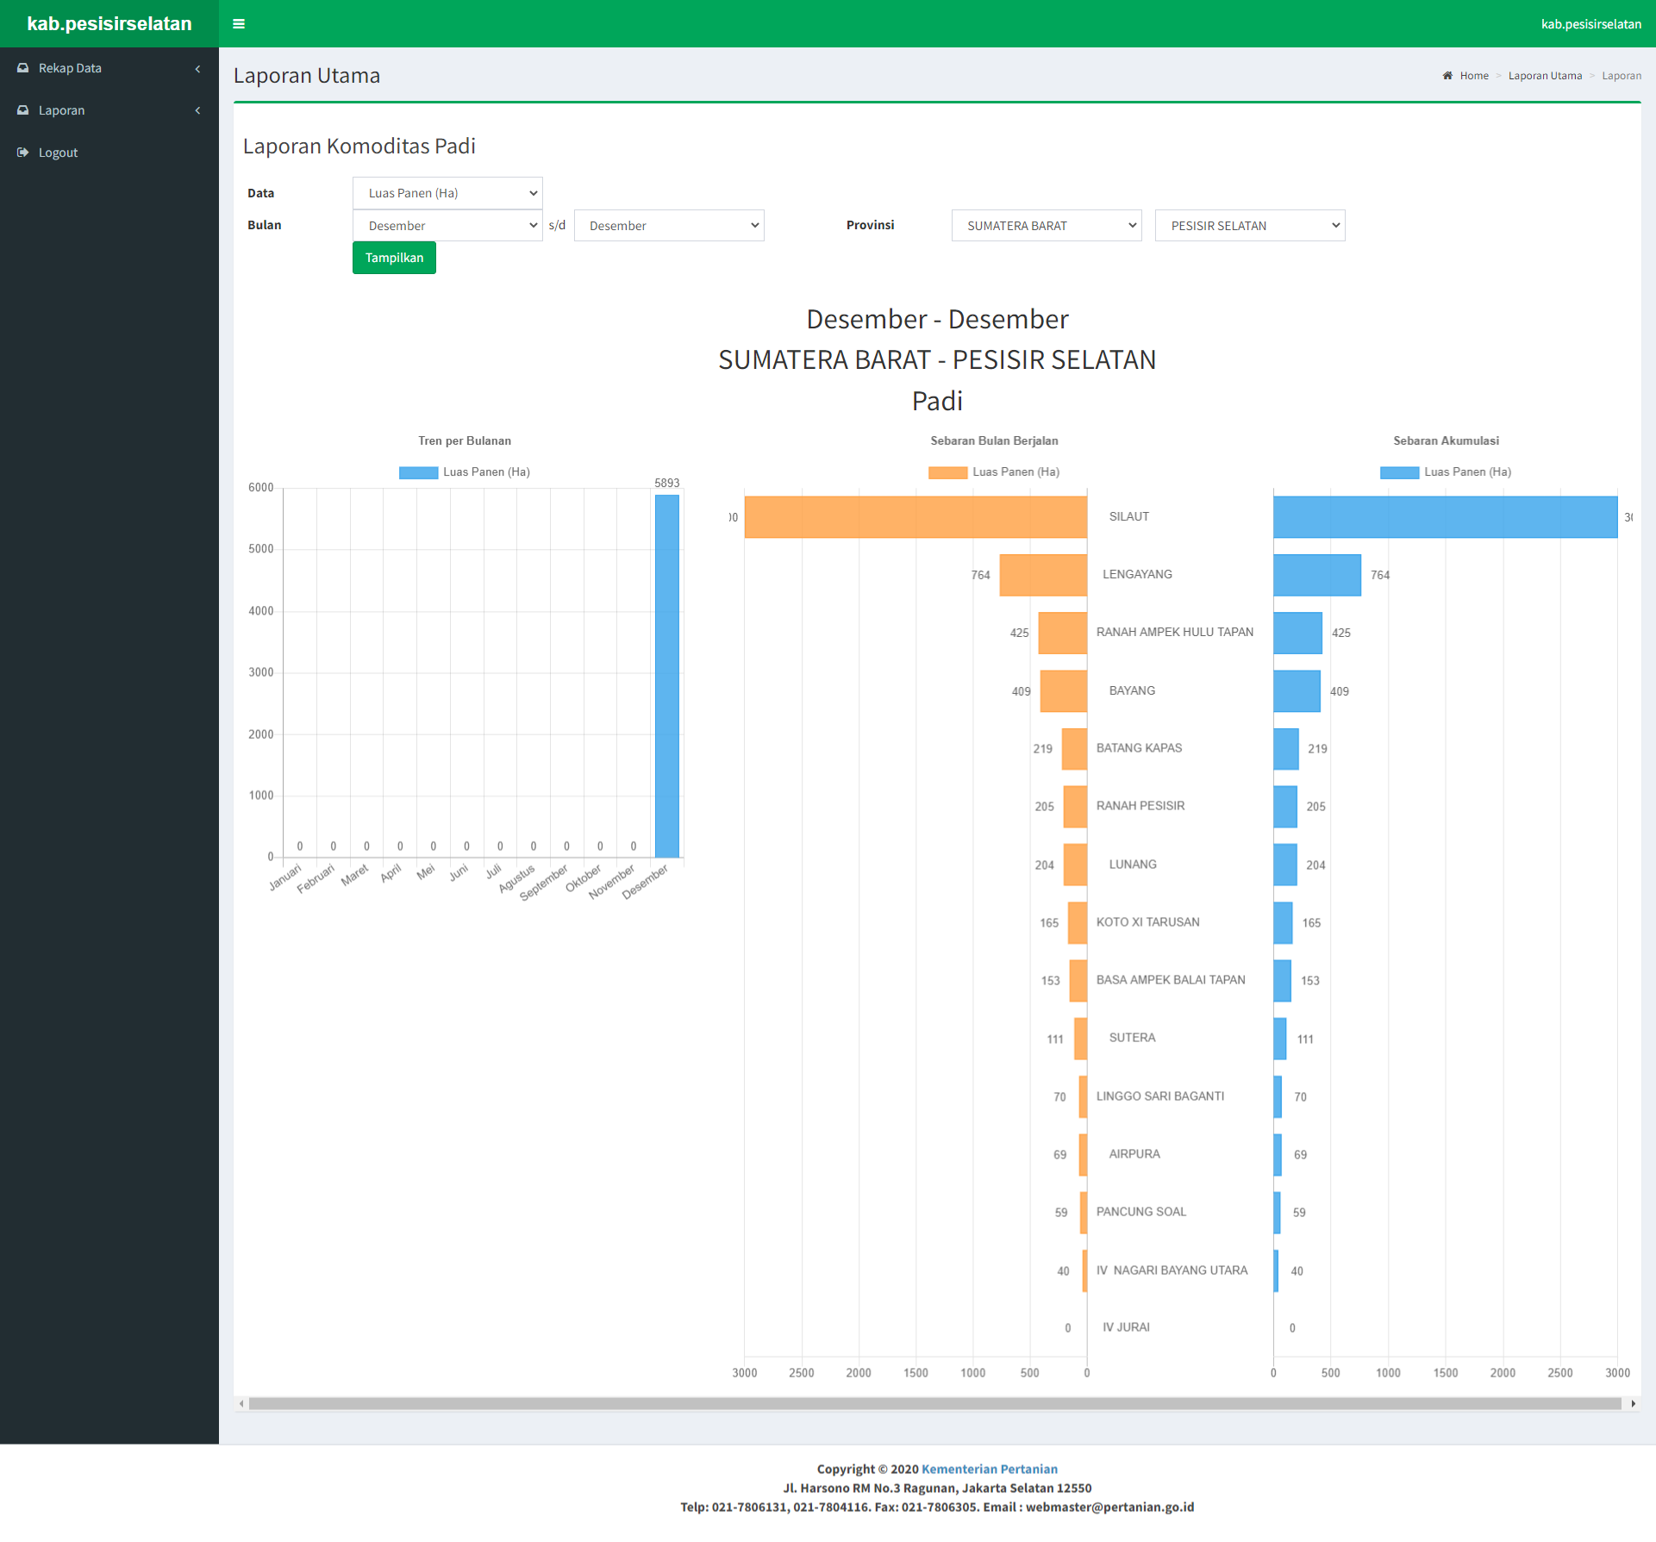Open the starting month Desember dropdown
The height and width of the screenshot is (1542, 1656).
[x=447, y=226]
